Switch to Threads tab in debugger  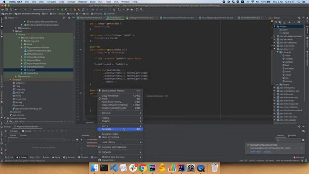tap(23, 135)
